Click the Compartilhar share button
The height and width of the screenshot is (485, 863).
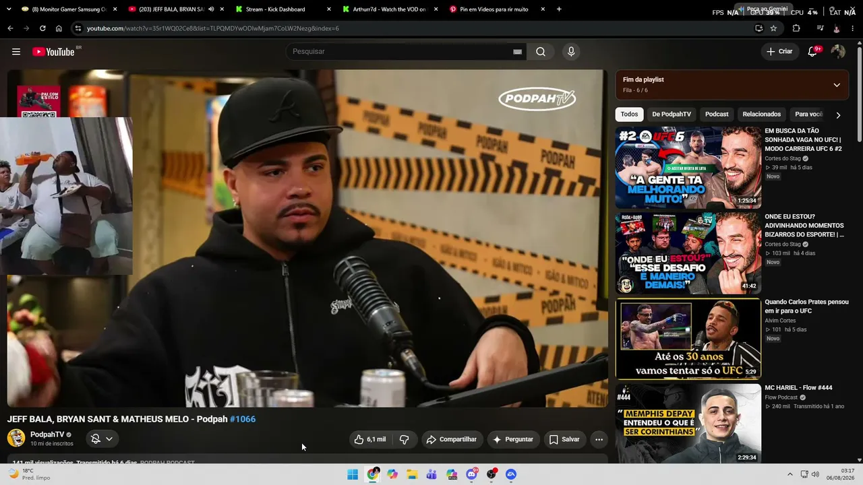tap(452, 439)
